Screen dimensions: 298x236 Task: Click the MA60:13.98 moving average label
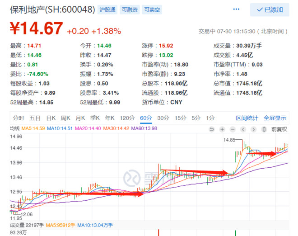click(x=144, y=128)
